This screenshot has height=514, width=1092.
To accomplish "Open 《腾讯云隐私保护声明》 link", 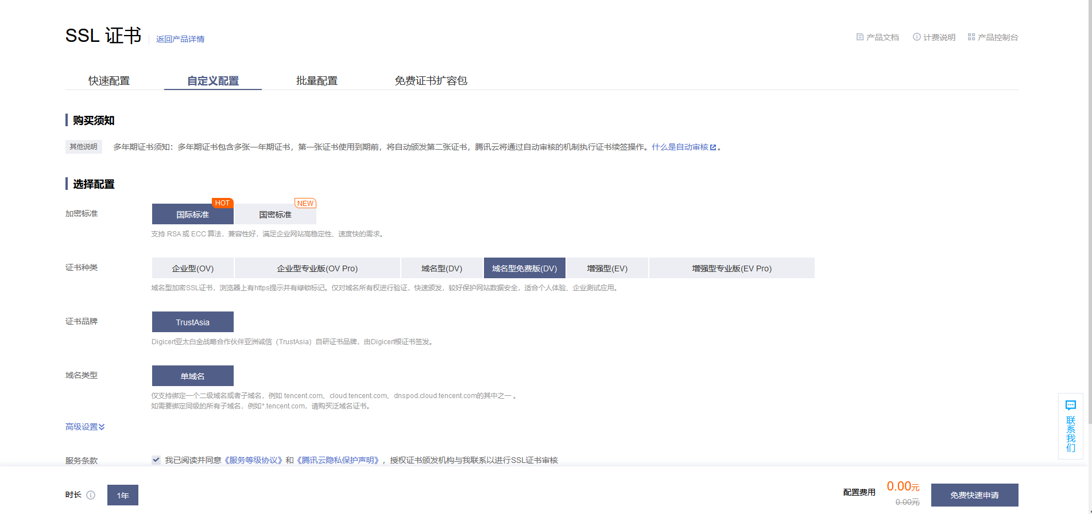I will 338,460.
